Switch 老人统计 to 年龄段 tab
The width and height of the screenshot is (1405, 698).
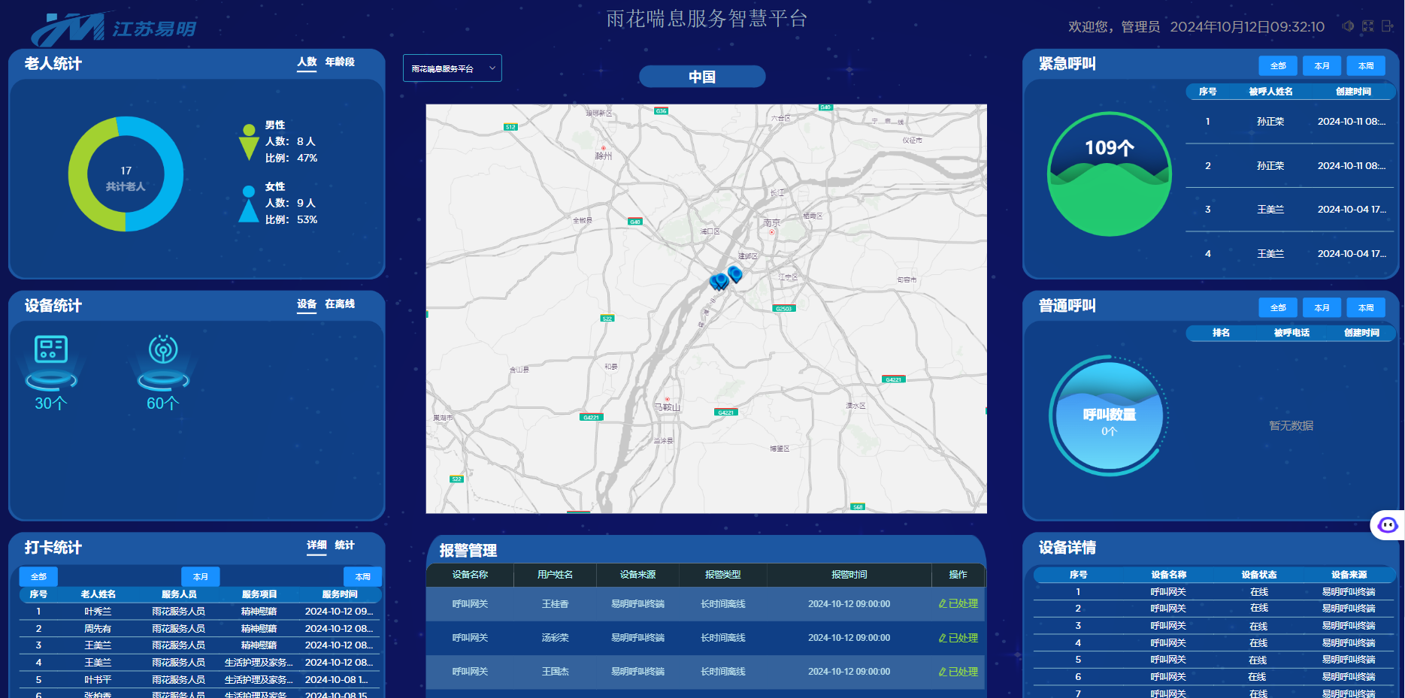point(340,62)
